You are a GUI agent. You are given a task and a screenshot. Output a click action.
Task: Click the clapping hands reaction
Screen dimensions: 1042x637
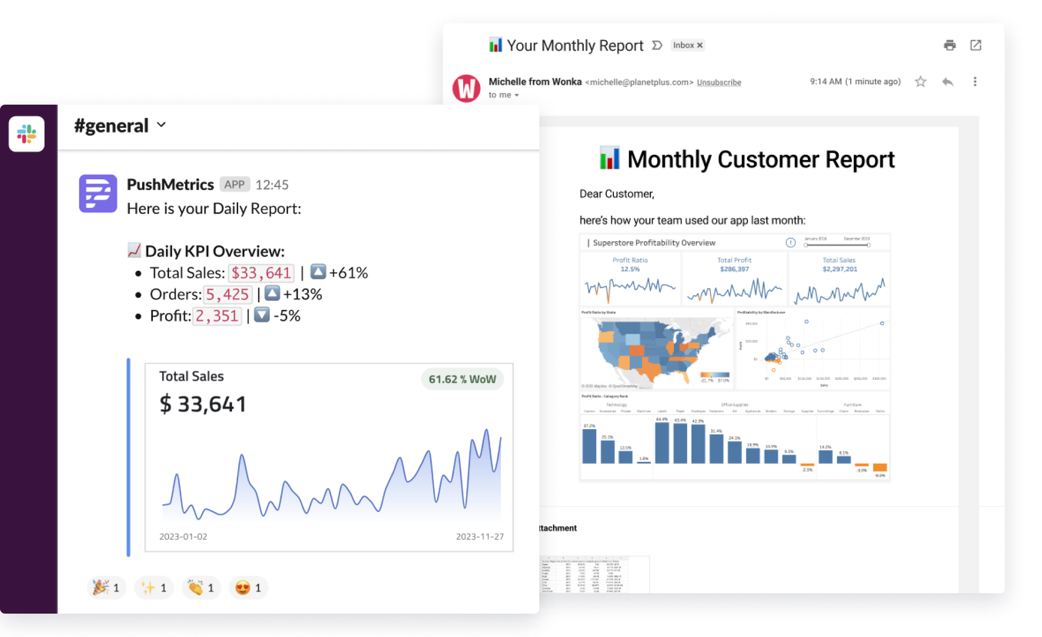(x=201, y=588)
